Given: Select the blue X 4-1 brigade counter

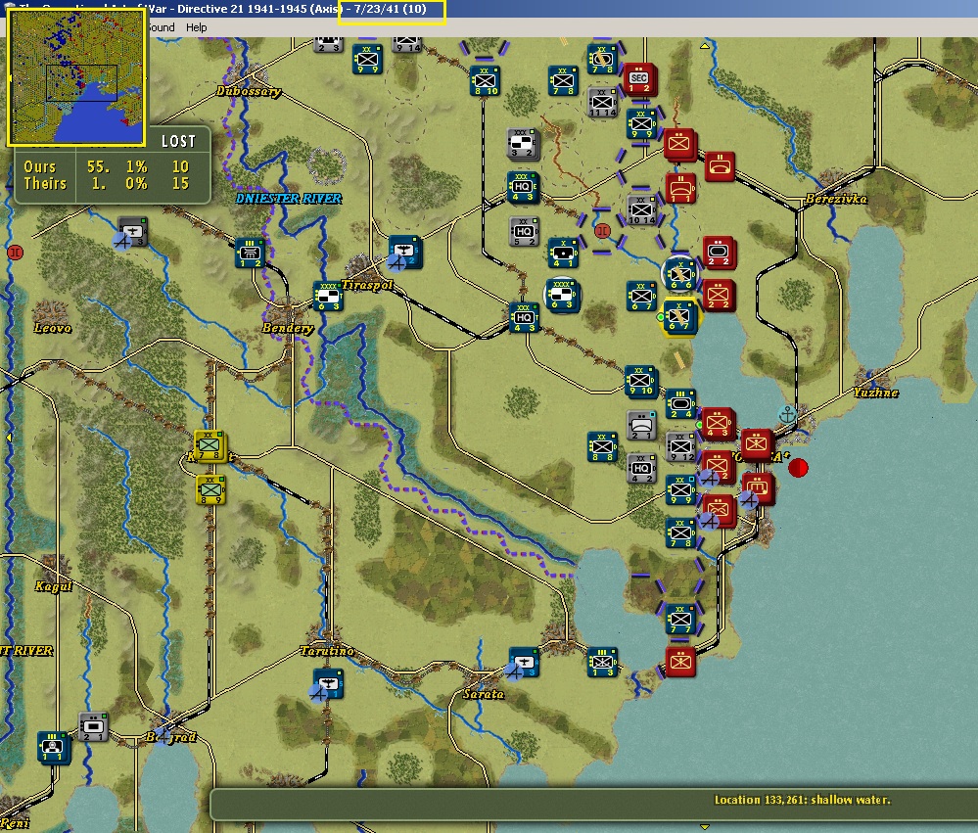Looking at the screenshot, I should [563, 254].
